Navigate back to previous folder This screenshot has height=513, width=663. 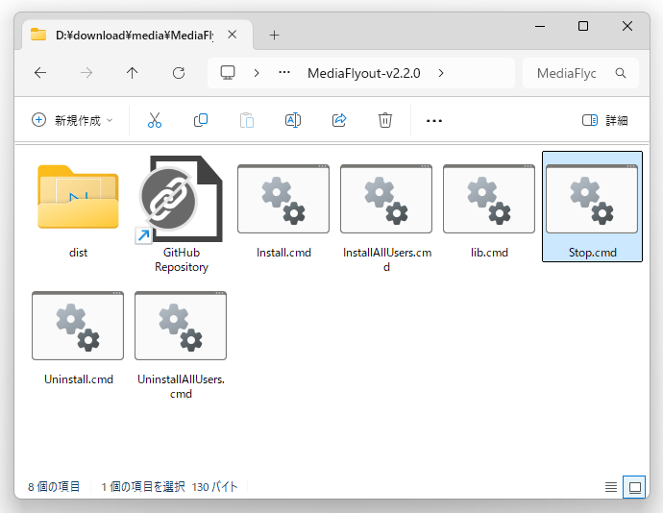click(40, 73)
